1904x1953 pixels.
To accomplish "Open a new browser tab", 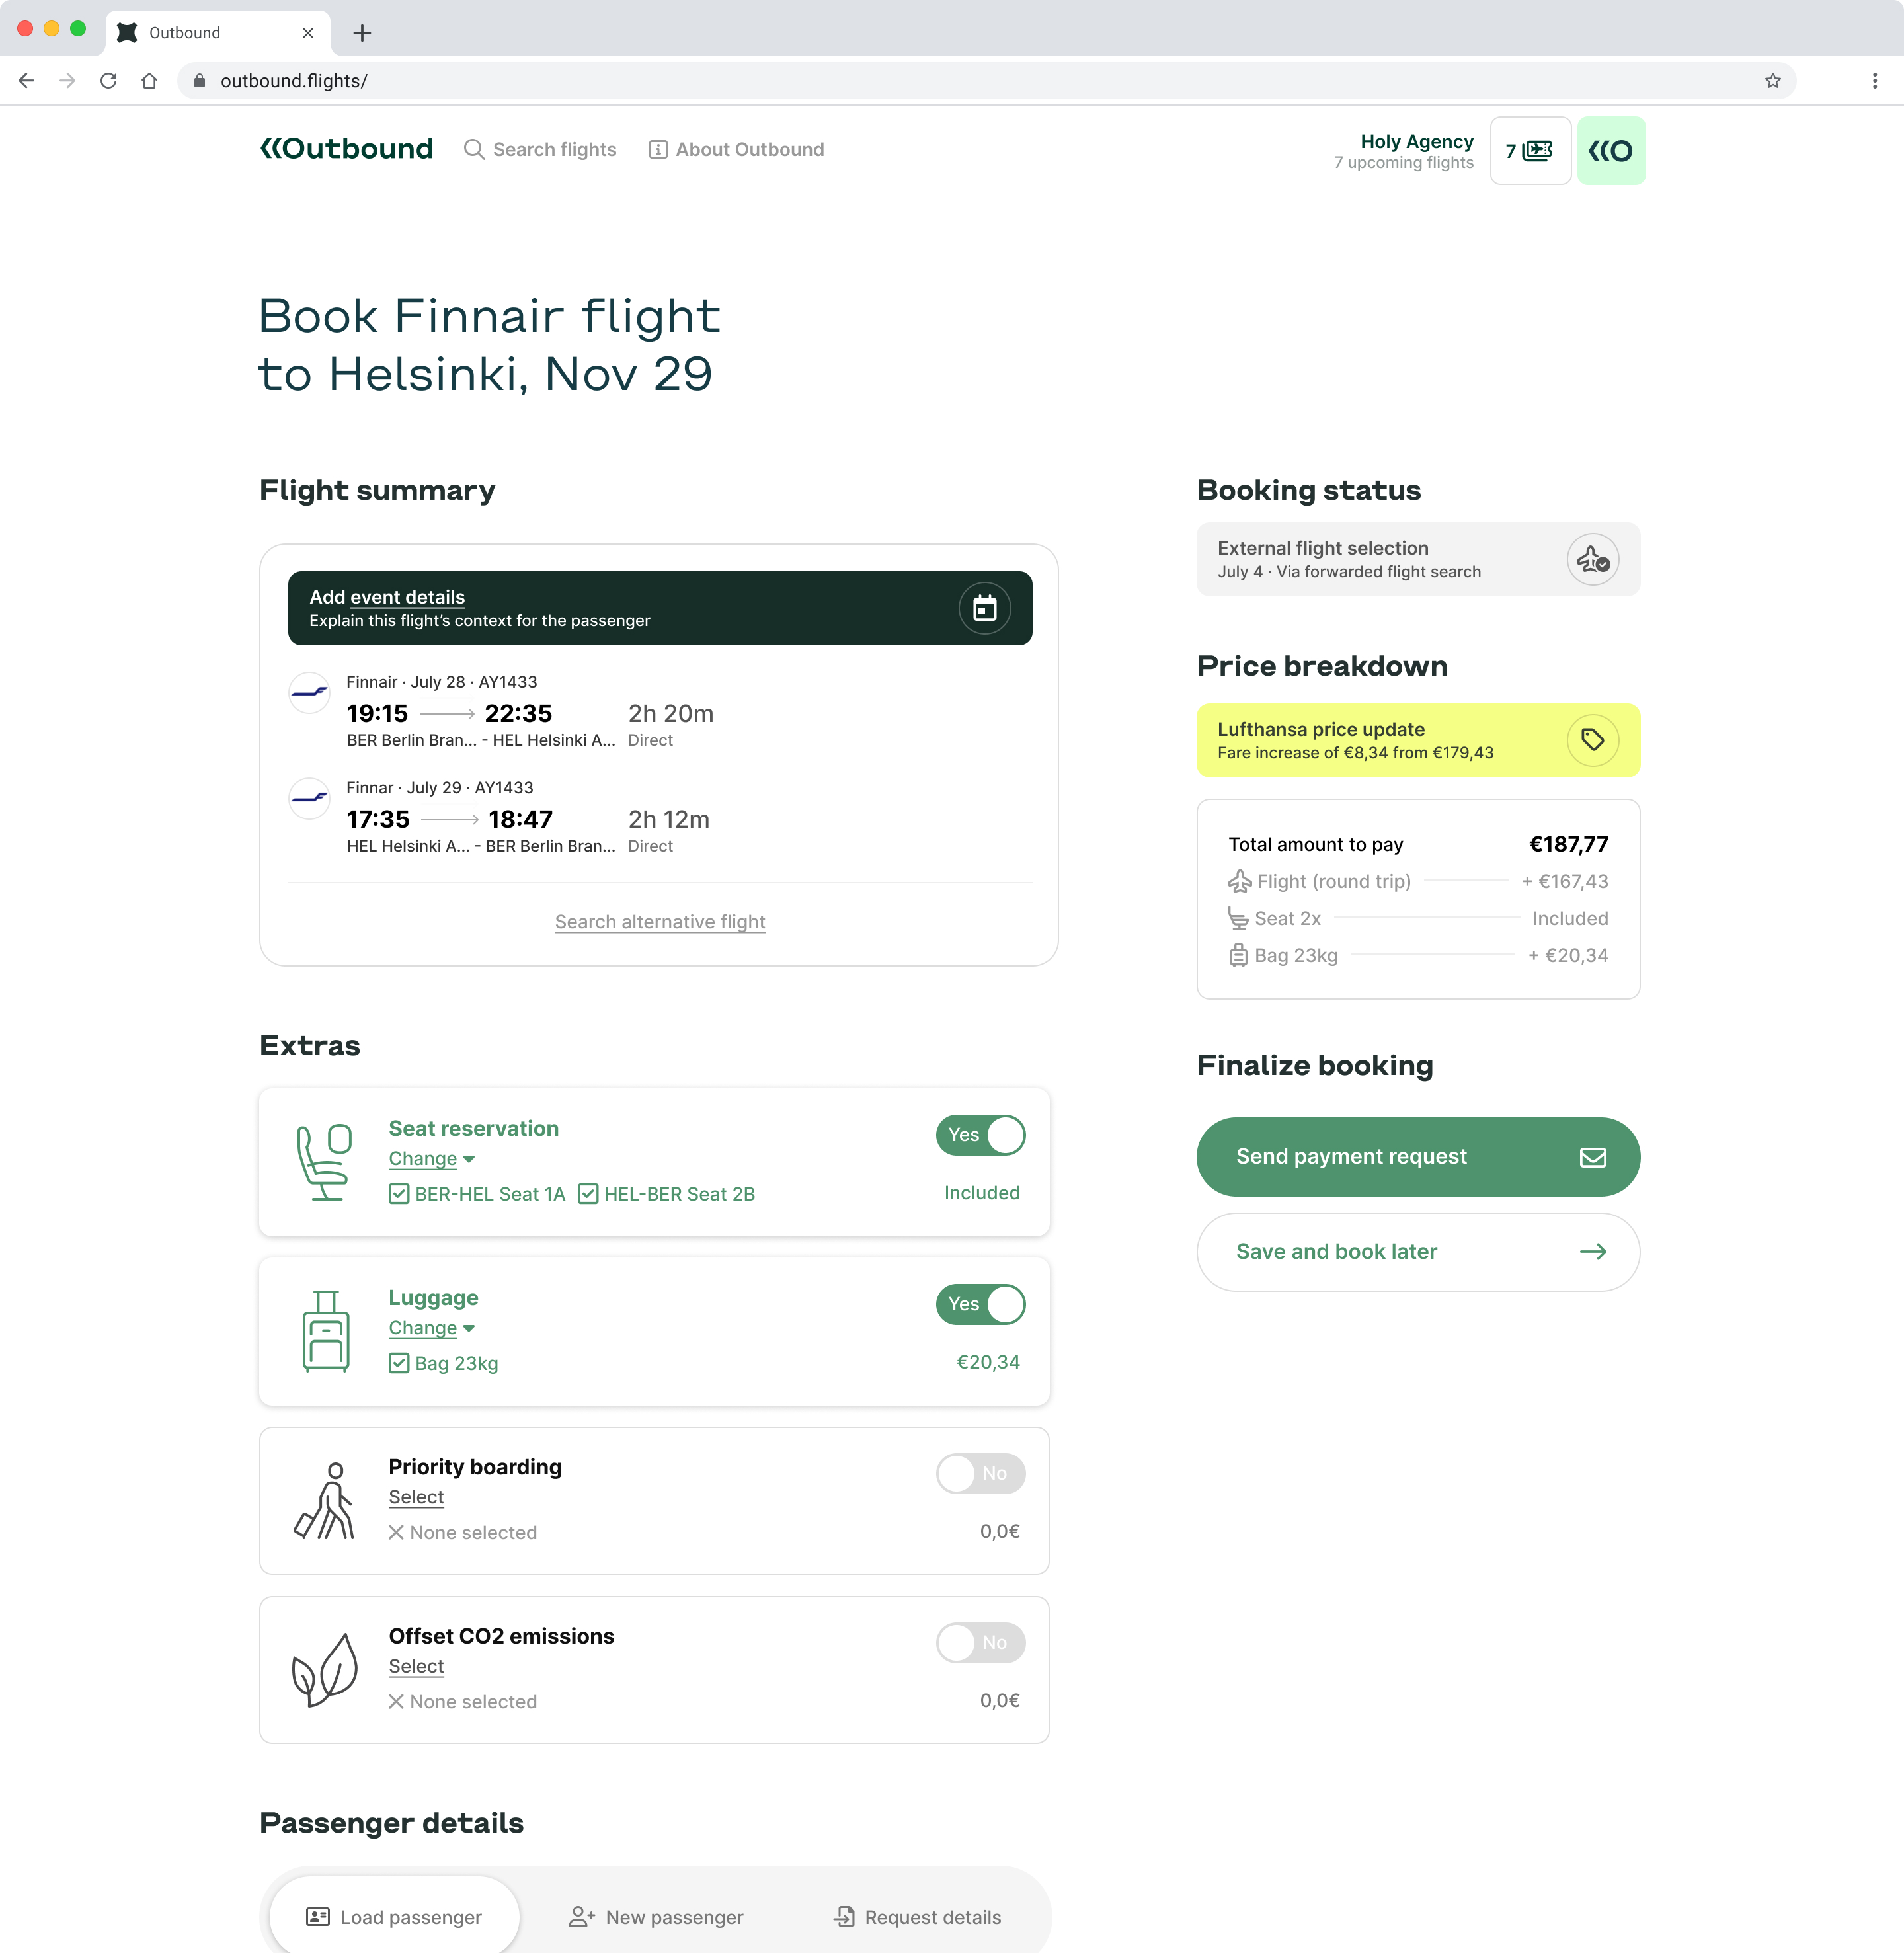I will 362,33.
